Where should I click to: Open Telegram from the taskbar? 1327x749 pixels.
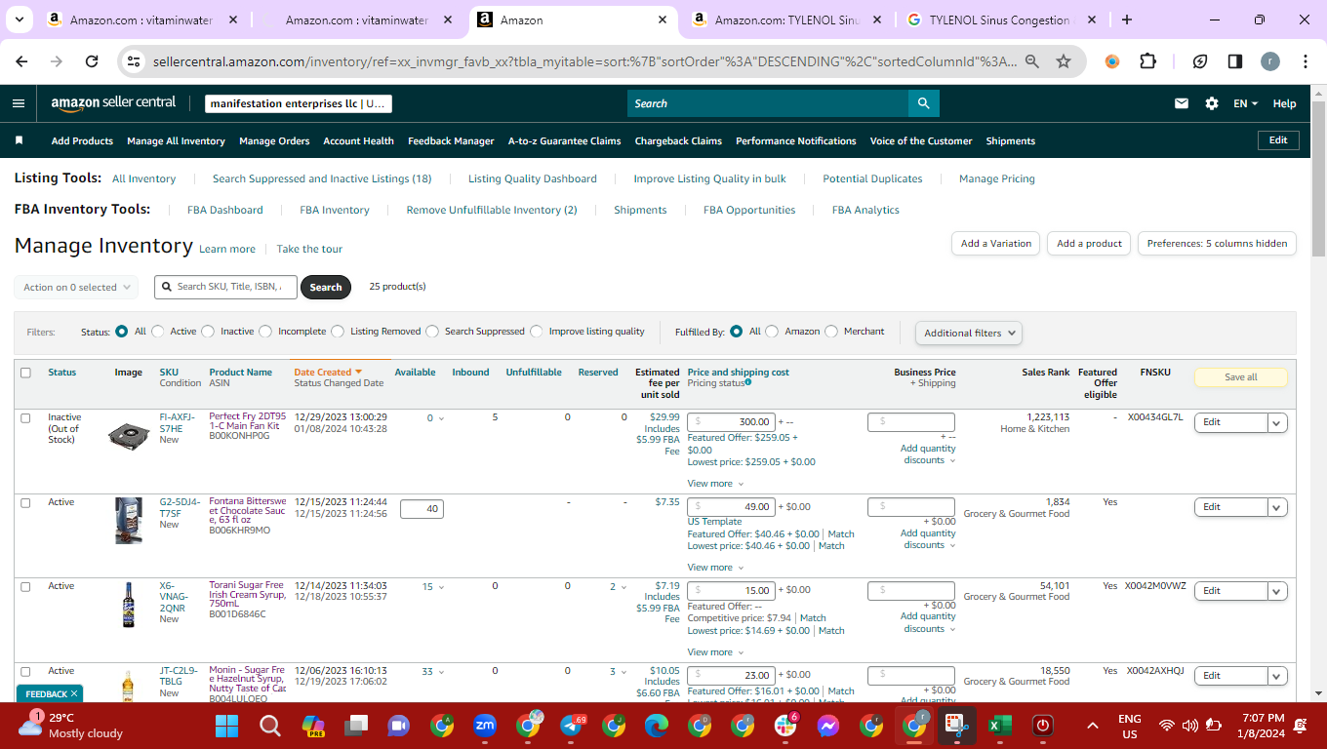coord(571,726)
